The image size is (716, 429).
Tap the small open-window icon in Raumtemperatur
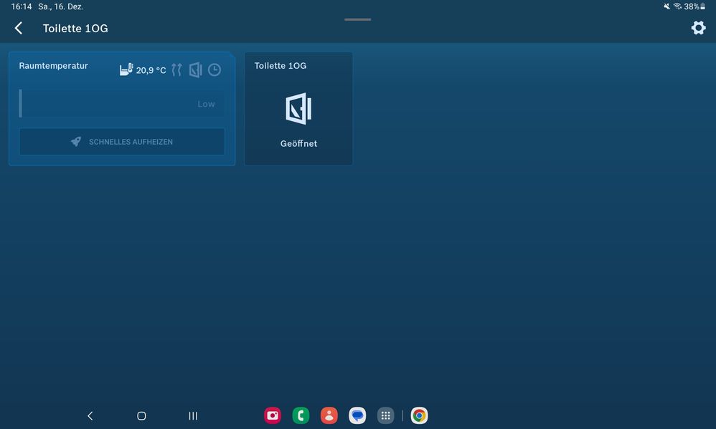pos(195,69)
